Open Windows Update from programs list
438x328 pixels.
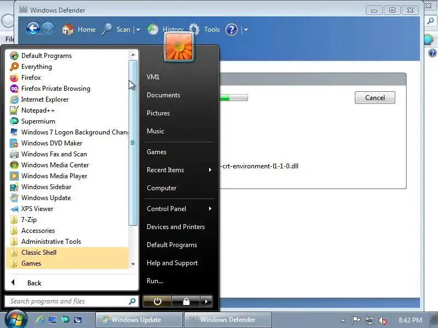[x=67, y=197]
